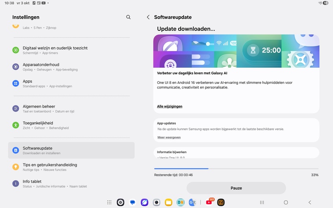
Task: Open Apparaatonderhoud settings
Action: click(x=71, y=67)
